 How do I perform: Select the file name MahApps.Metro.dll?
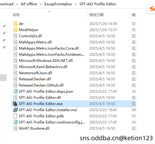coord(35,42)
